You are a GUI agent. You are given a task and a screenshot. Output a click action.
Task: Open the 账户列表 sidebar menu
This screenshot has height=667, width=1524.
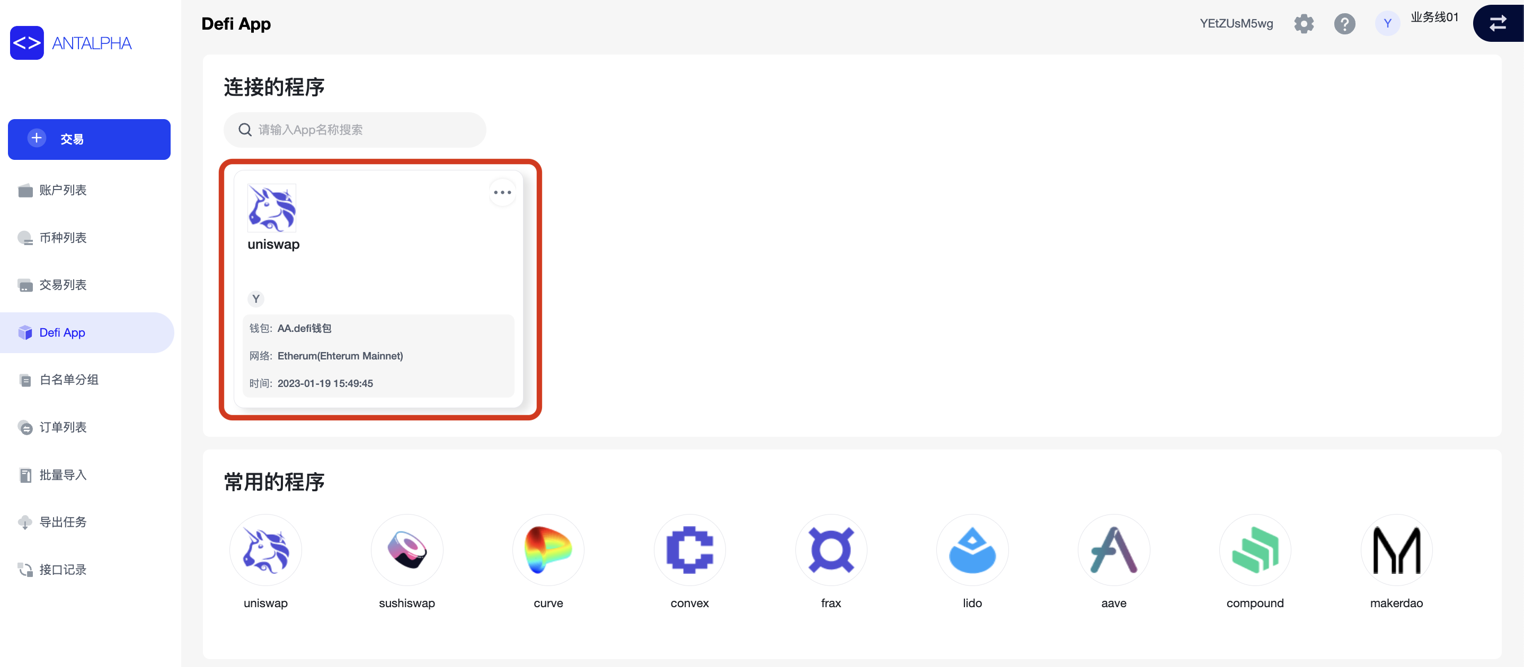(62, 190)
